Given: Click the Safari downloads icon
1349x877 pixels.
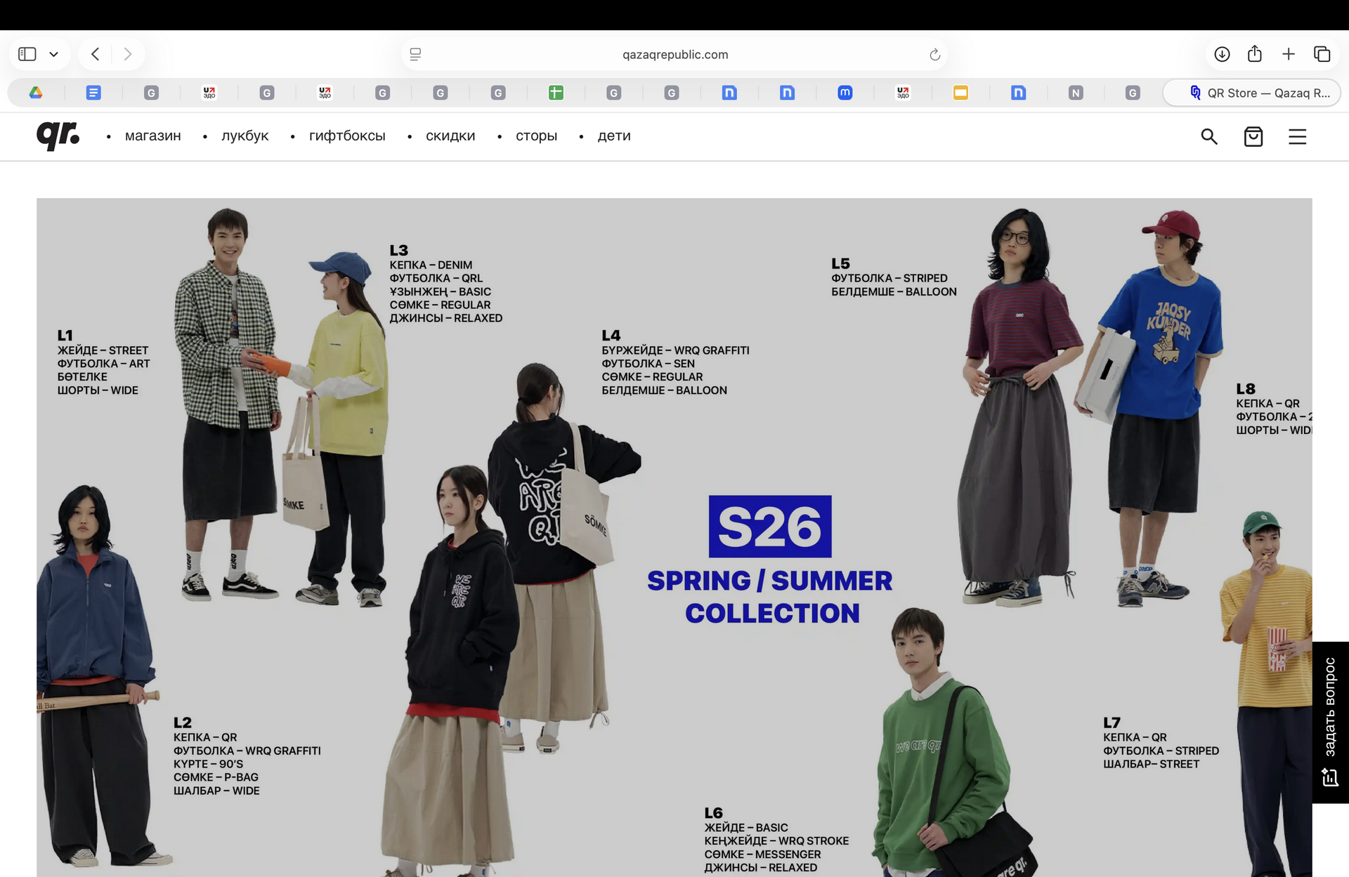Looking at the screenshot, I should [x=1222, y=54].
